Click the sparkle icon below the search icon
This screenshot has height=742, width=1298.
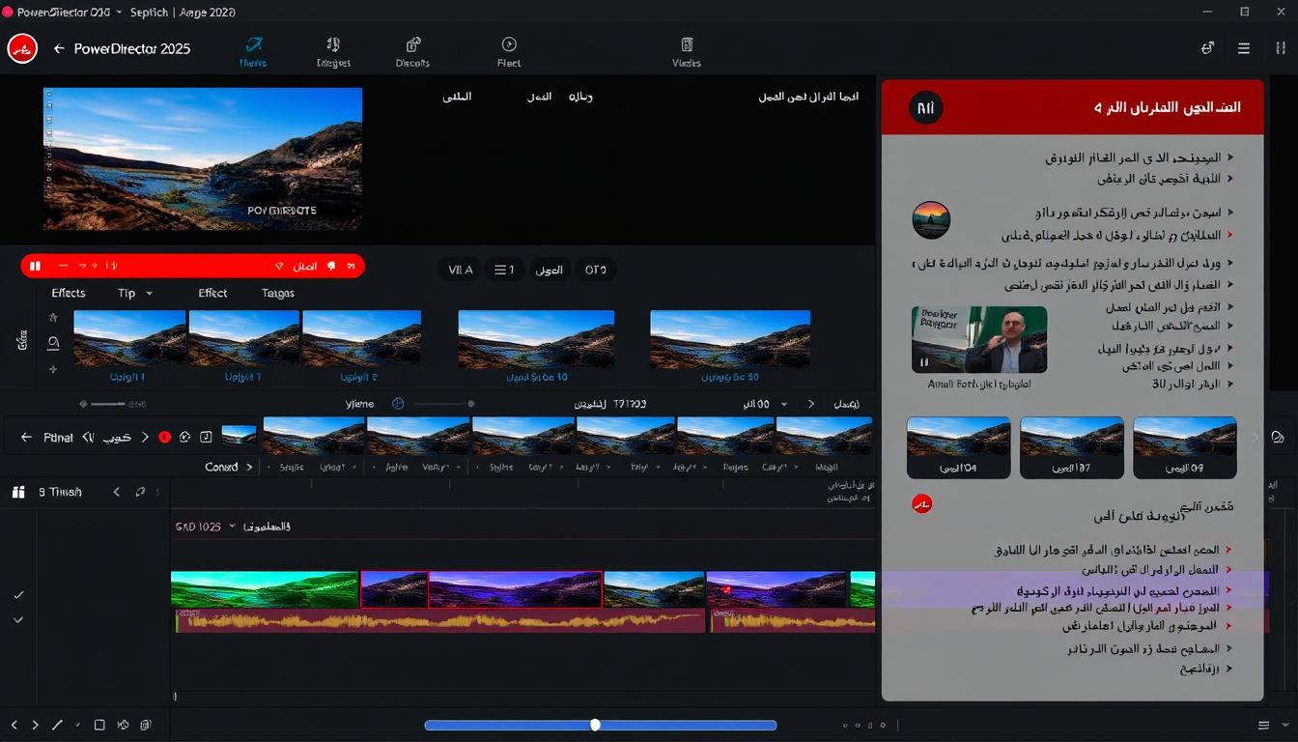tap(53, 369)
